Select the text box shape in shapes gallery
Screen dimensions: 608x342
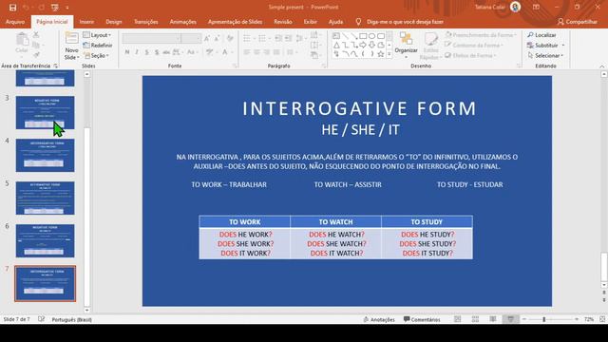[x=336, y=36]
